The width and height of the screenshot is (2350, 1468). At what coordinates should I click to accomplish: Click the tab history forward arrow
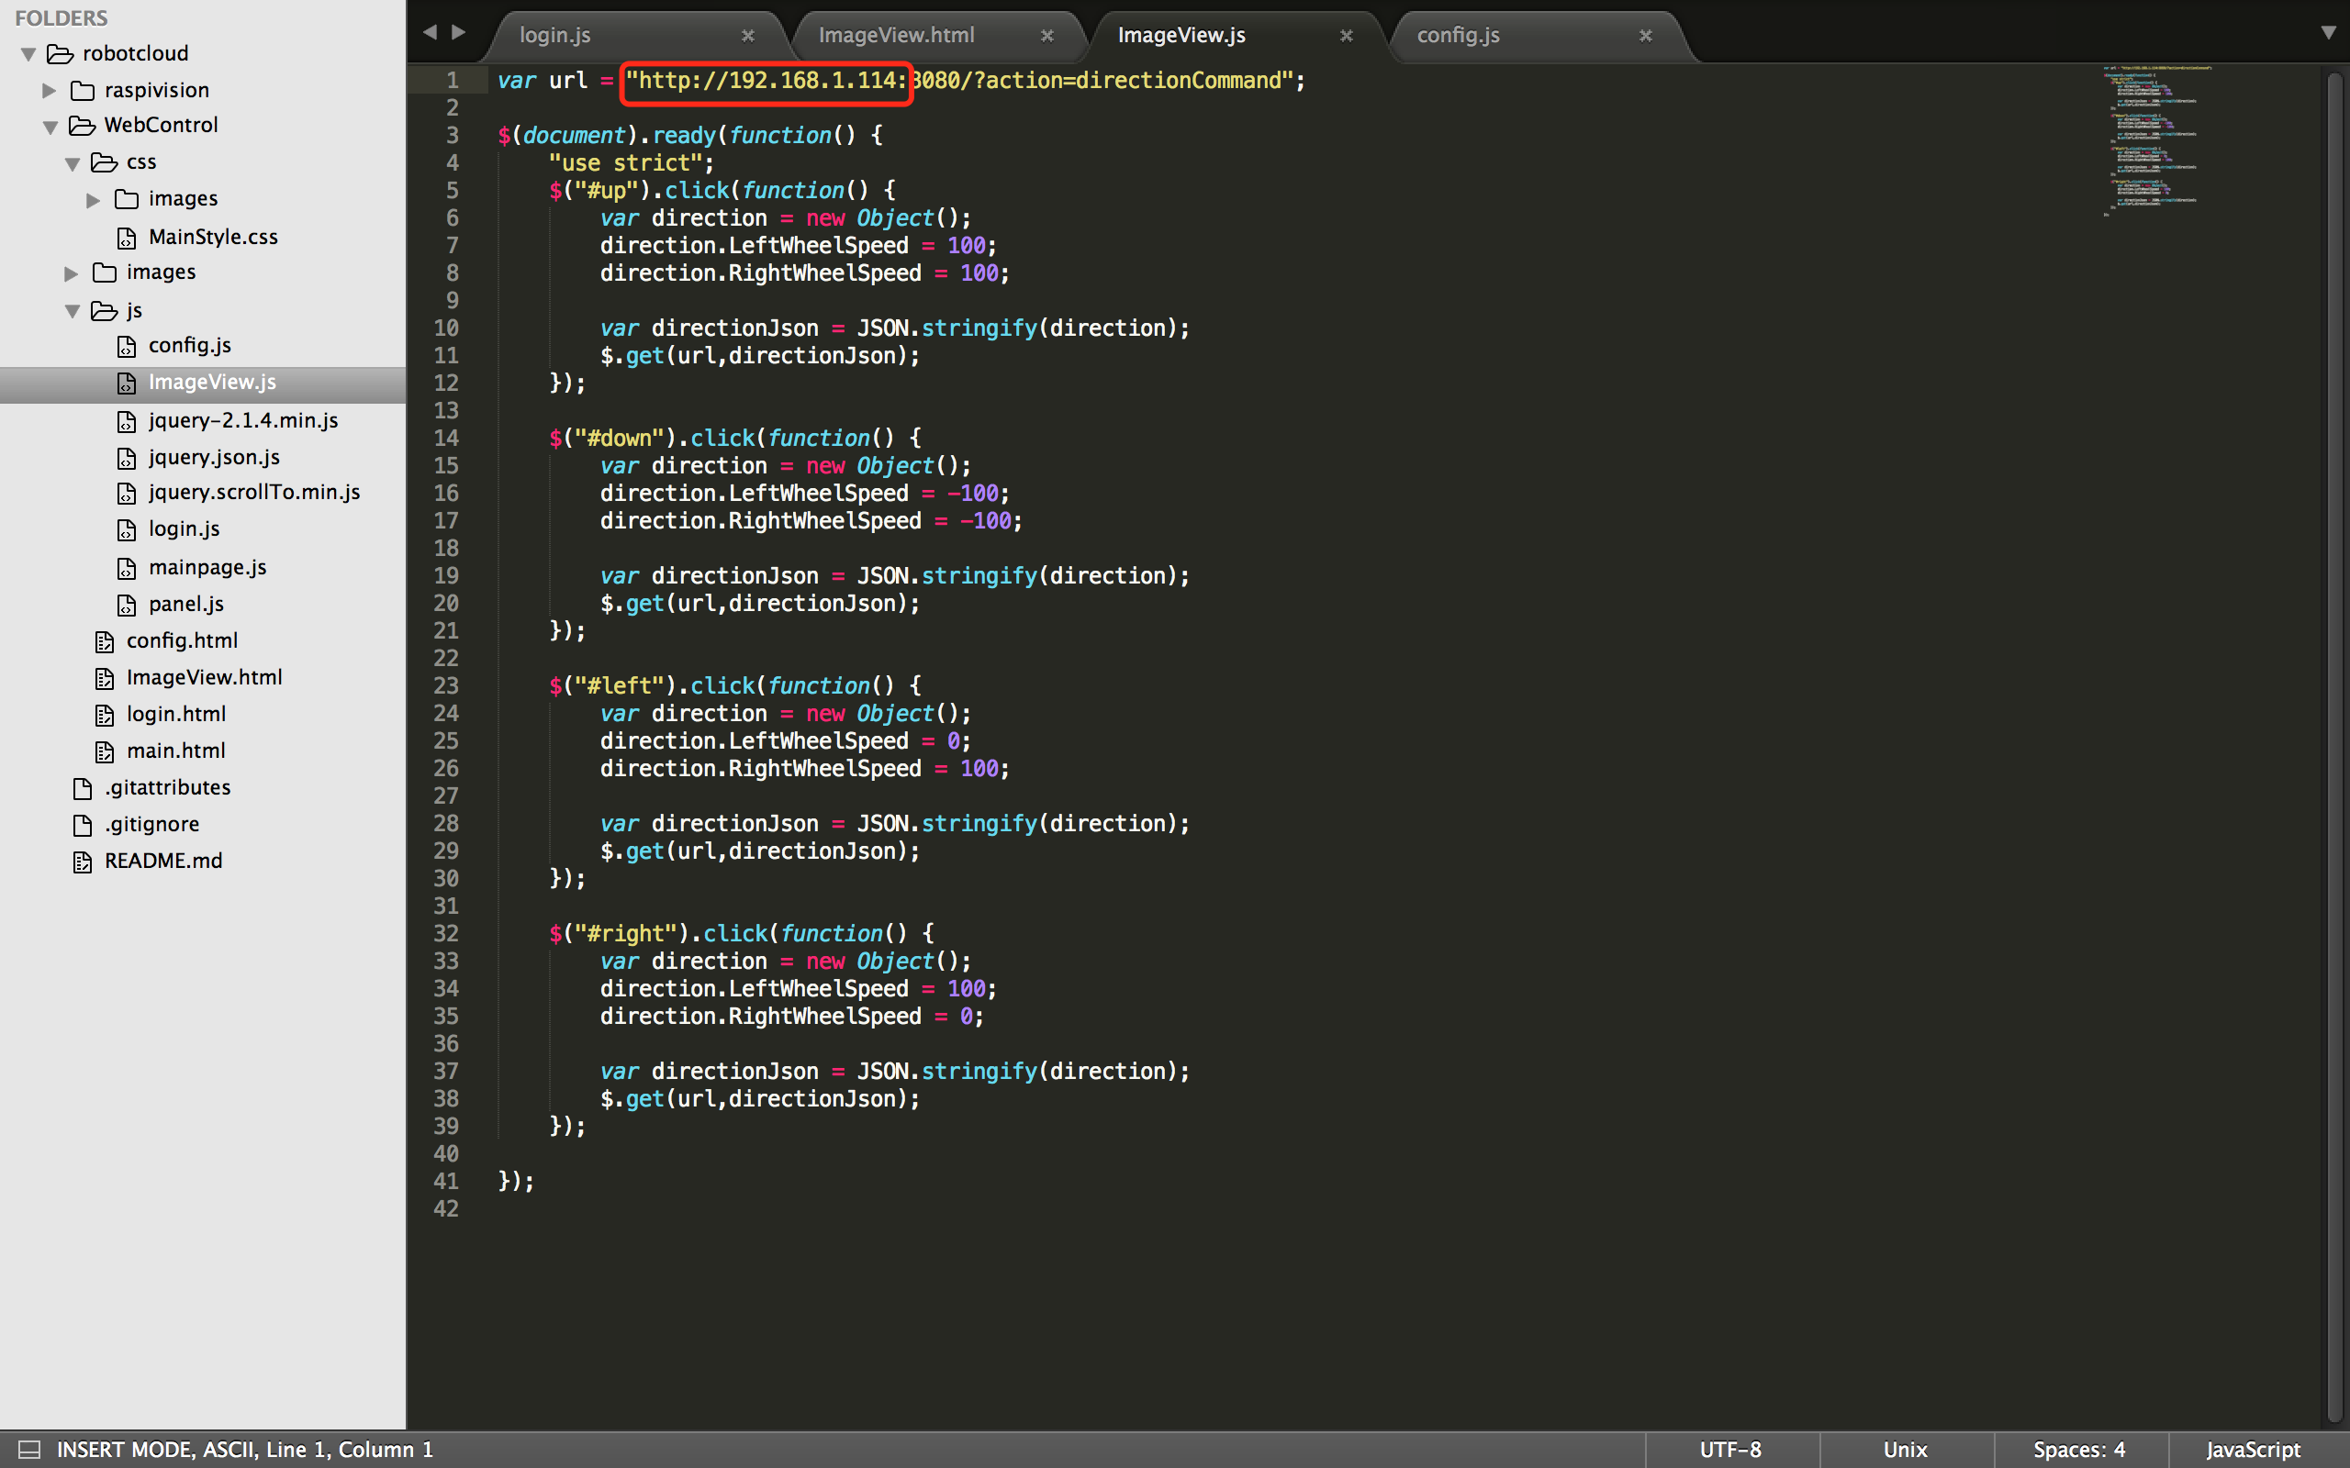458,32
